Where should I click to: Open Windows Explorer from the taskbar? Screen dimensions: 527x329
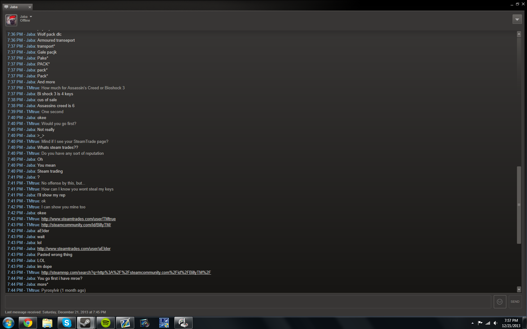[x=47, y=323]
